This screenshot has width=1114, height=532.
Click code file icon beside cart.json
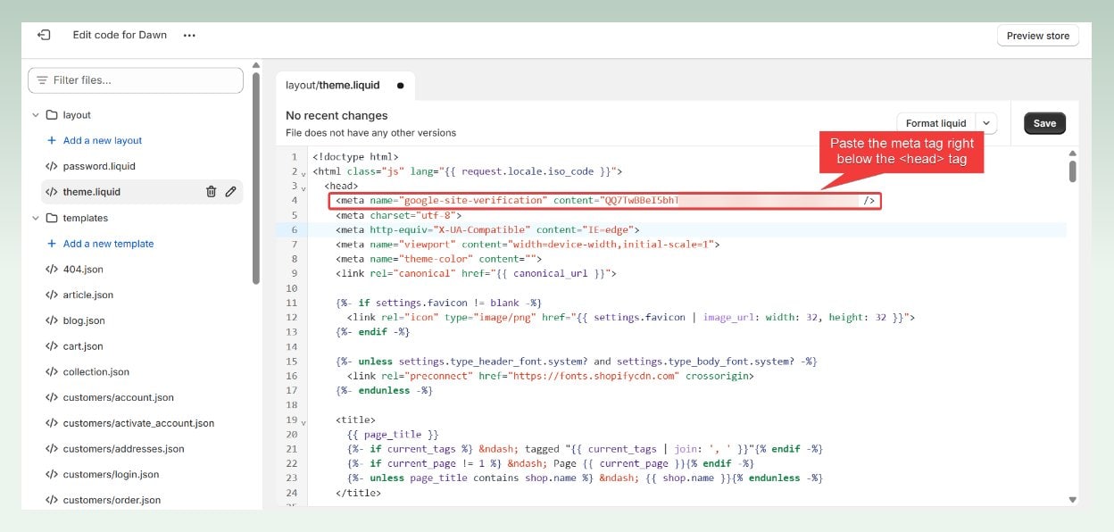point(52,346)
